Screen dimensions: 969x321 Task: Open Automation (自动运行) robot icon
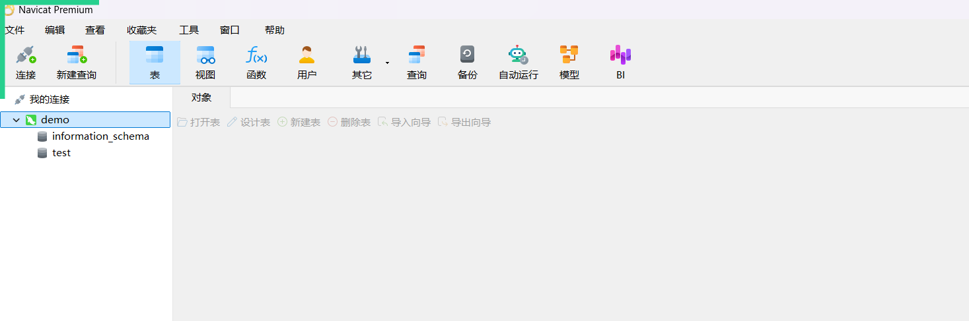(x=518, y=55)
